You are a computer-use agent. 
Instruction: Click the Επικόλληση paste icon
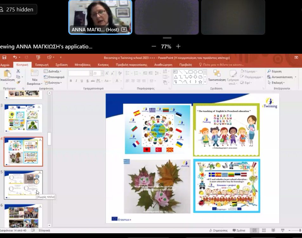(x=7, y=74)
